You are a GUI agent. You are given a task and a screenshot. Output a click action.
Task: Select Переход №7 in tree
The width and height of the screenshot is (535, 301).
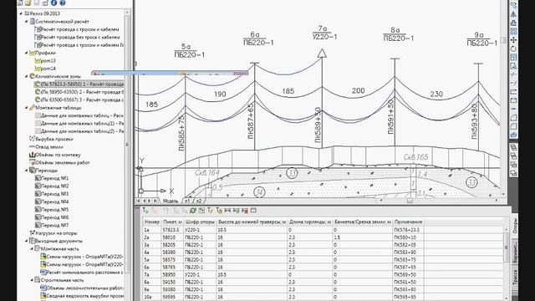click(52, 225)
